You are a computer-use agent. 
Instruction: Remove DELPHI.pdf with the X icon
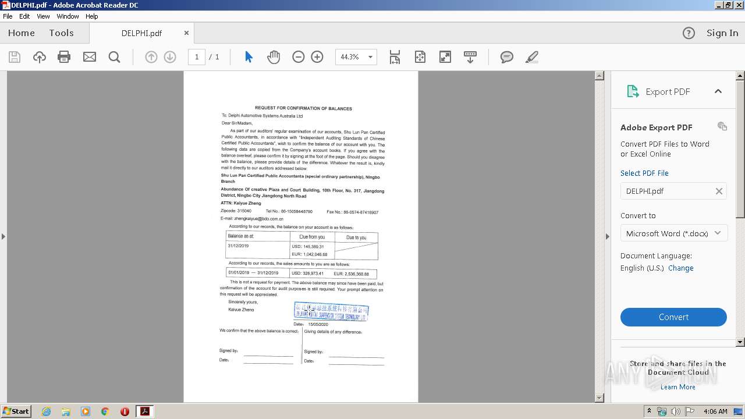tap(719, 191)
